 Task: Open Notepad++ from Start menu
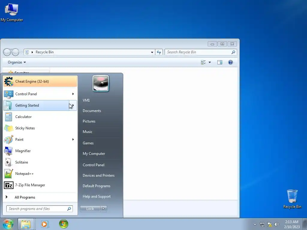[x=40, y=174]
